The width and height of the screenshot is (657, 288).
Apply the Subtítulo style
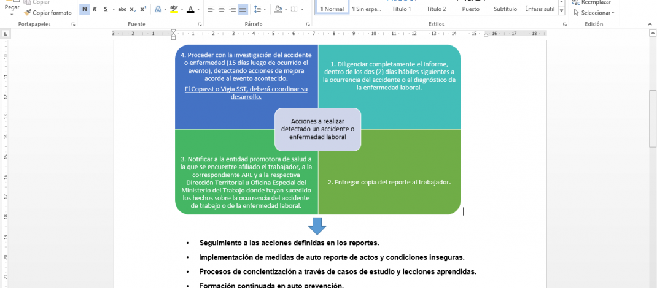(505, 9)
